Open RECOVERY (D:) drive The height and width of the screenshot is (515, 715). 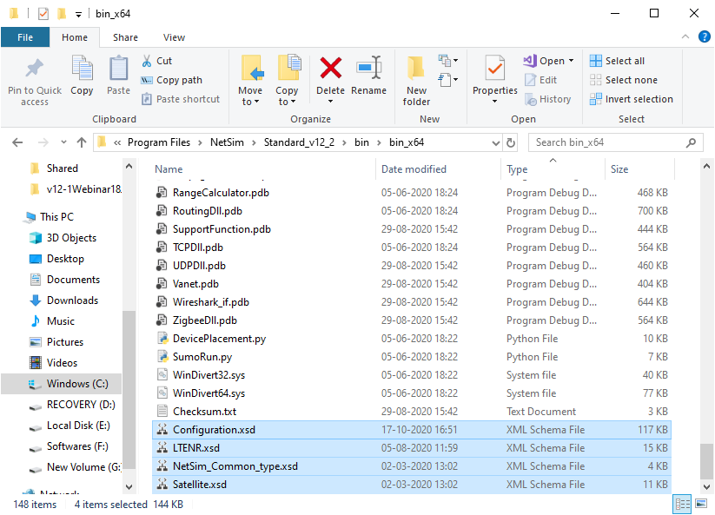(x=81, y=405)
